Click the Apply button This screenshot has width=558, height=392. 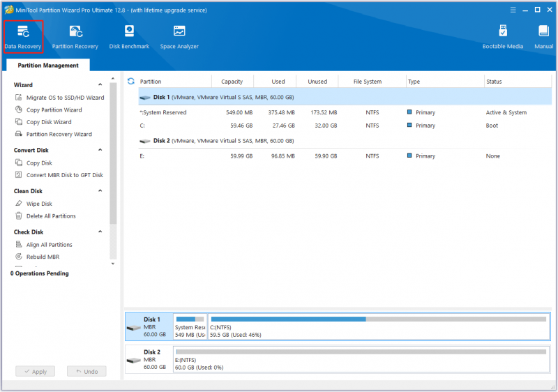(36, 371)
